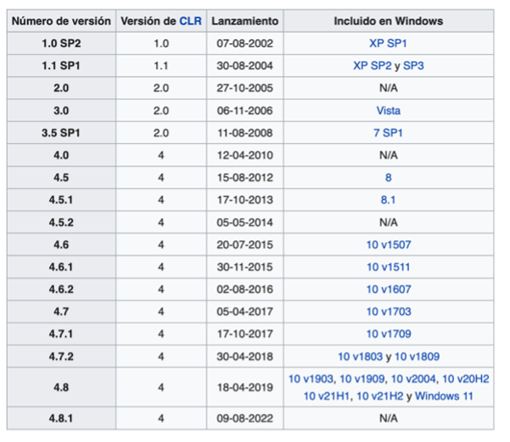Select the '4.6.1' version cell
This screenshot has height=442, width=510.
tap(61, 267)
